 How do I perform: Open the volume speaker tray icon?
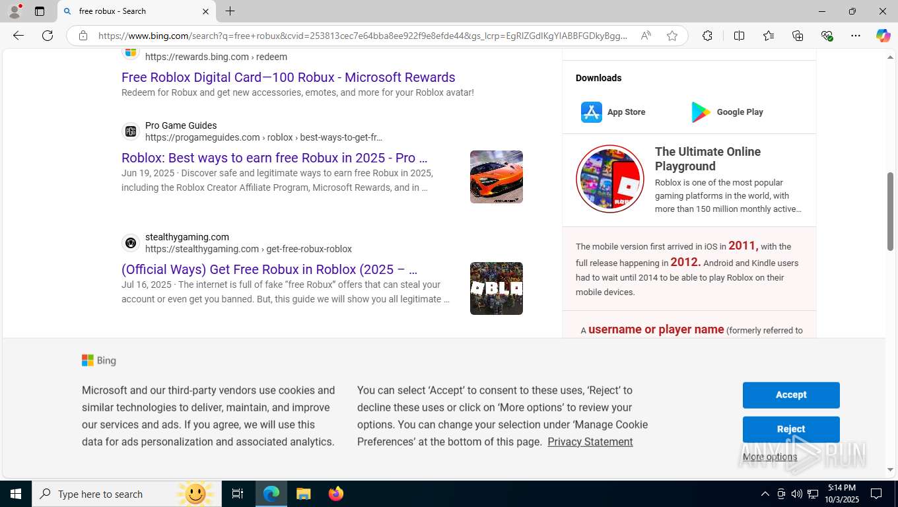point(797,494)
